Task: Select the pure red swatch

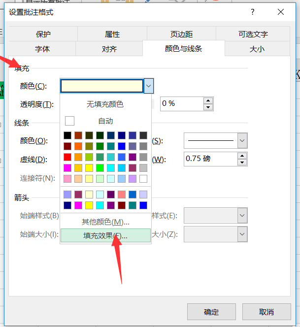Action: 67,157
